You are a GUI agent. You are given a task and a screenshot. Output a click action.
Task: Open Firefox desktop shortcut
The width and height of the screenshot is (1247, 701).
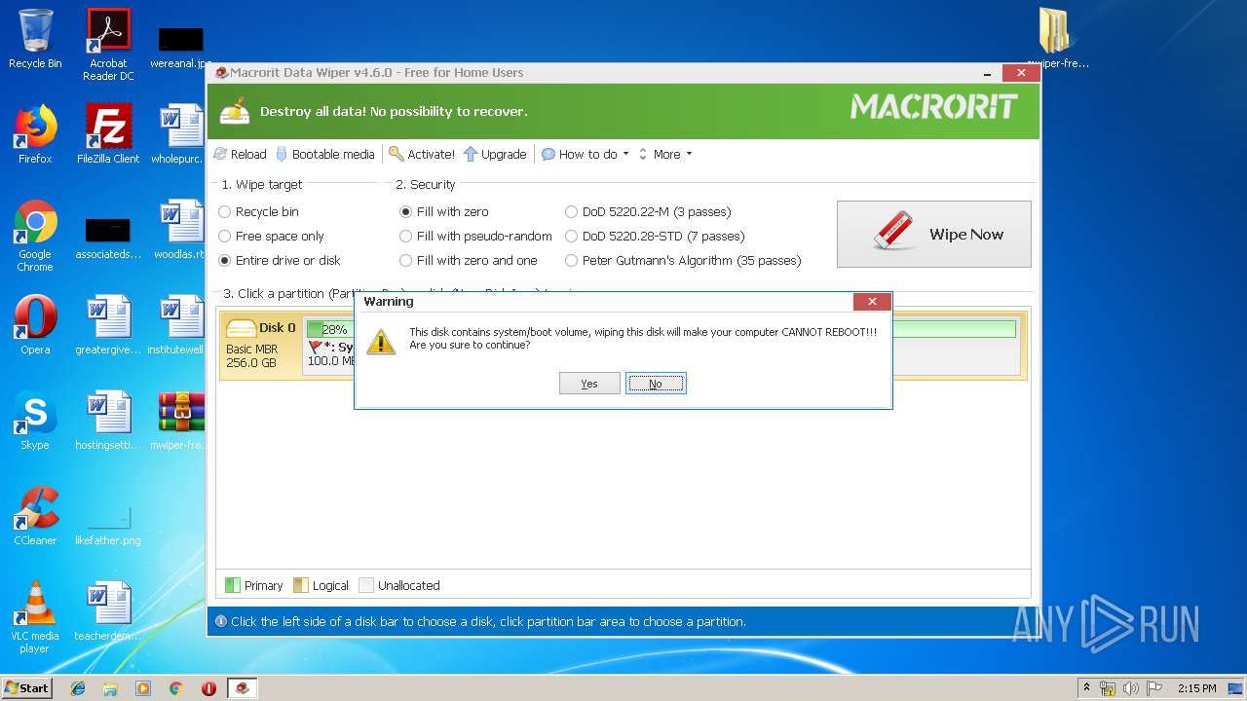(35, 134)
